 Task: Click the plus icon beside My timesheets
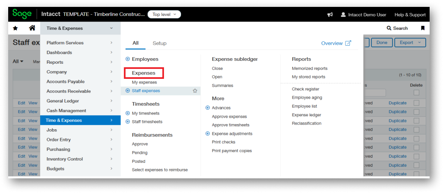coord(127,113)
